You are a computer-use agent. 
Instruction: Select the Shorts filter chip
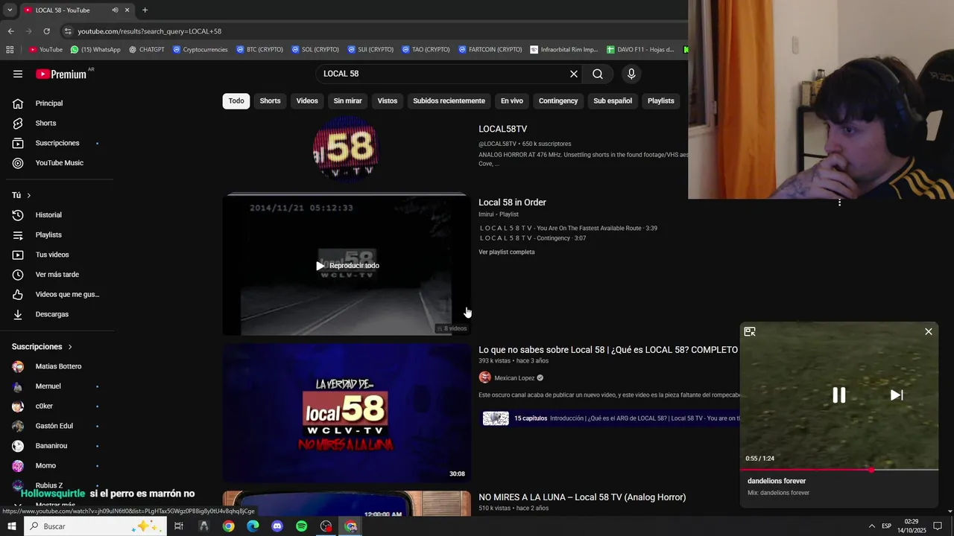point(270,101)
